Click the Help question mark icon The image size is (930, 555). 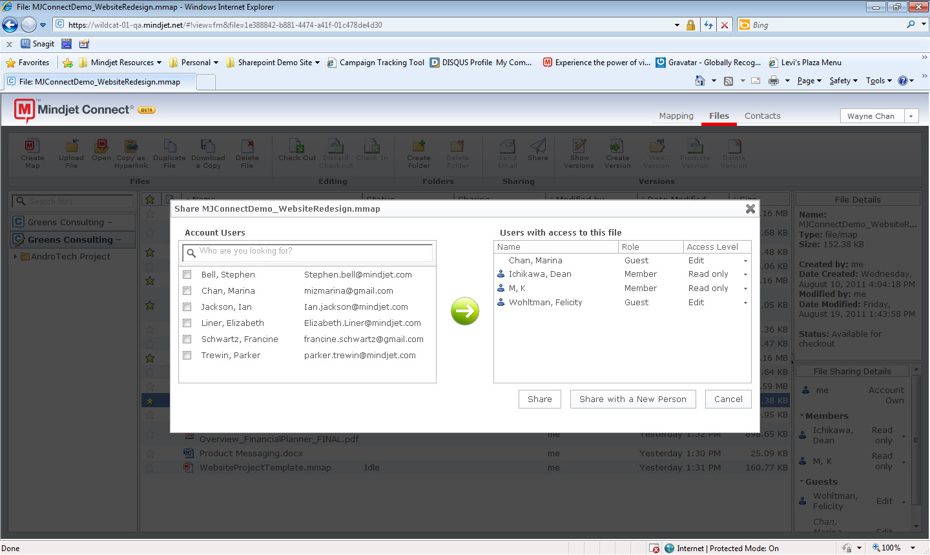(902, 81)
